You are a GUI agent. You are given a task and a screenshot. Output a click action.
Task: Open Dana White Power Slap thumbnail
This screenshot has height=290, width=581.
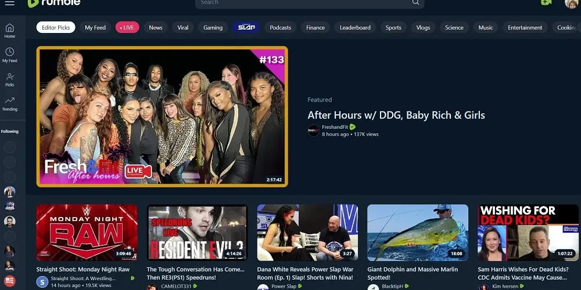click(x=307, y=233)
